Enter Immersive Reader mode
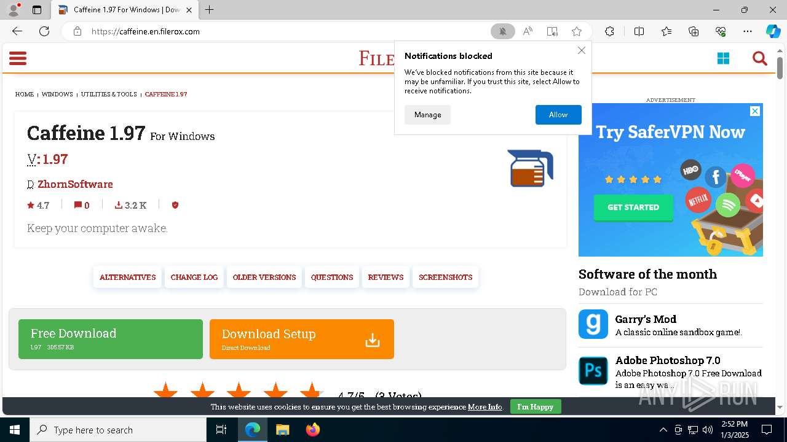Viewport: 787px width, 442px height. coord(552,31)
